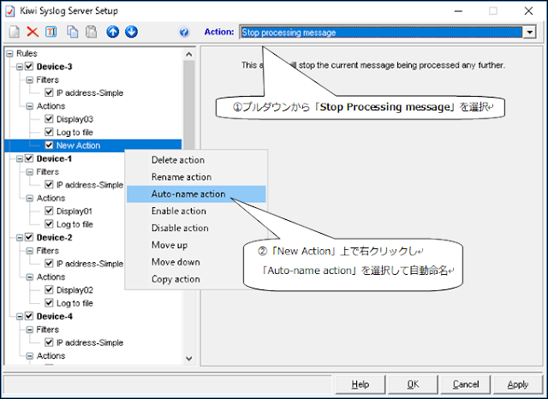Collapse Filters under Device-1
548x399 pixels.
pos(30,172)
